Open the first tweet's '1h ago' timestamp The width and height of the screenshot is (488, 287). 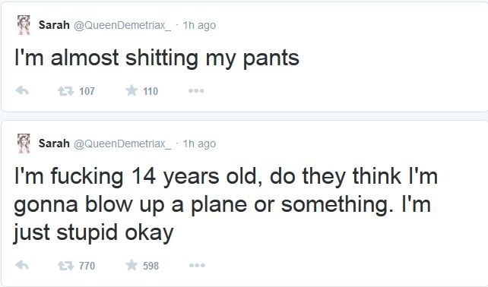click(199, 25)
